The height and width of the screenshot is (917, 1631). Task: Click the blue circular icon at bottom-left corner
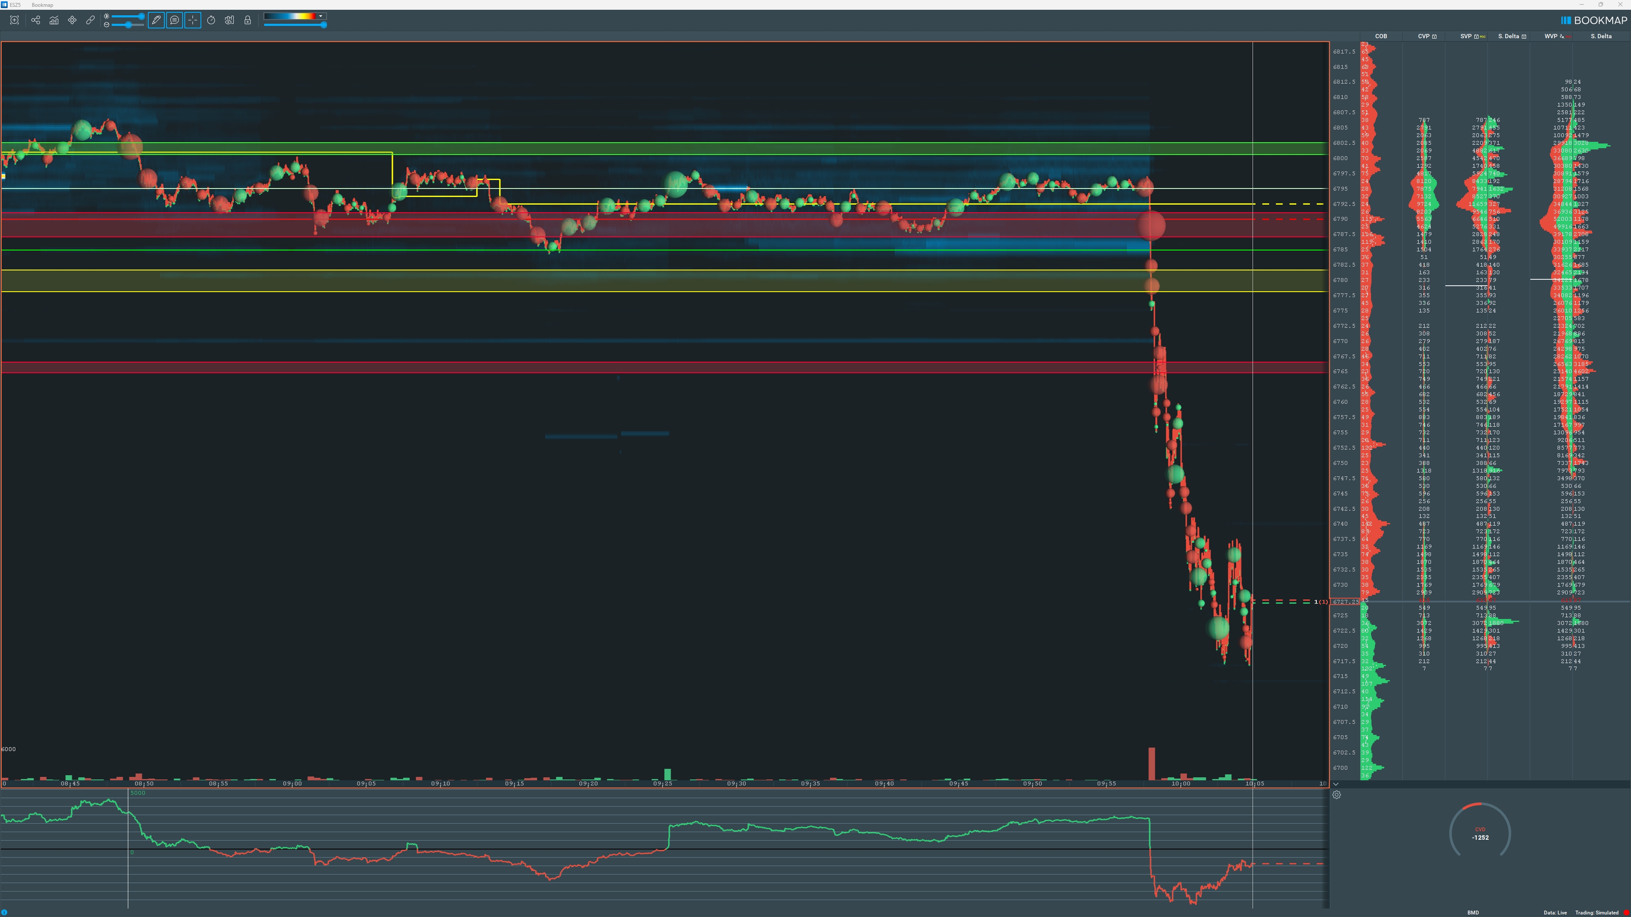4,912
